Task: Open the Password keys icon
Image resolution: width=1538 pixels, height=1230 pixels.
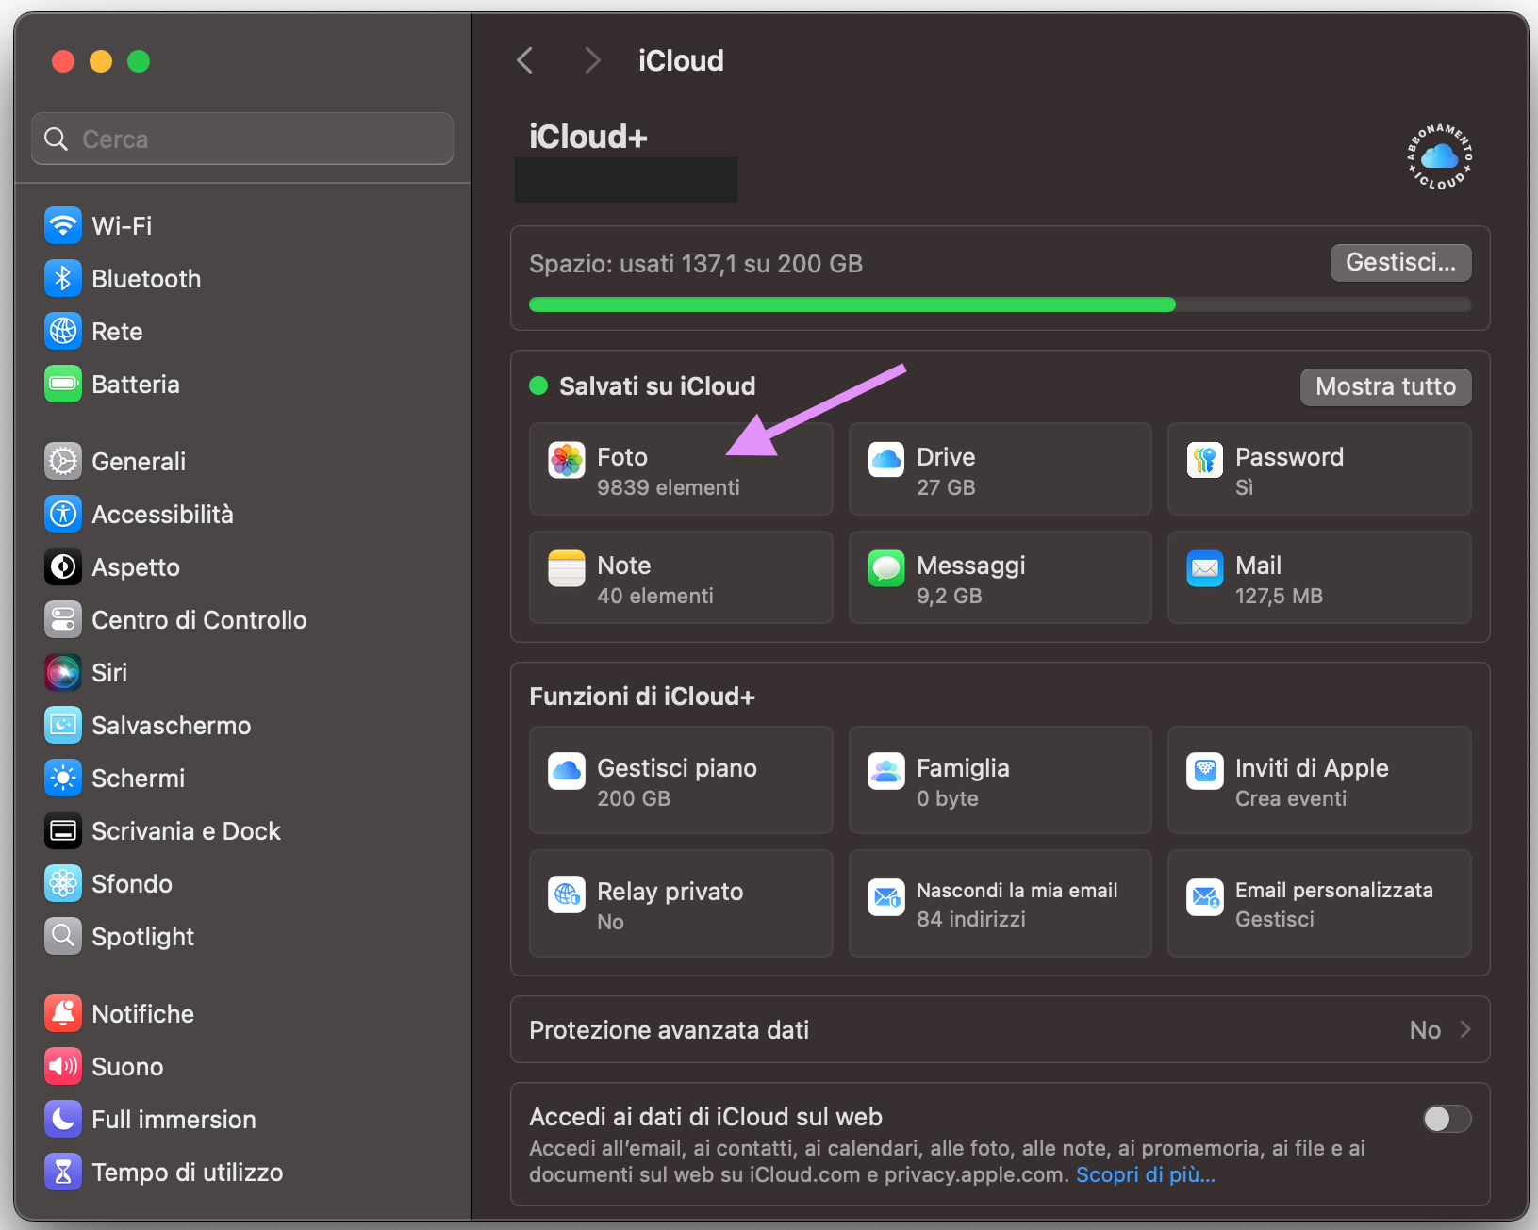Action: (x=1204, y=460)
